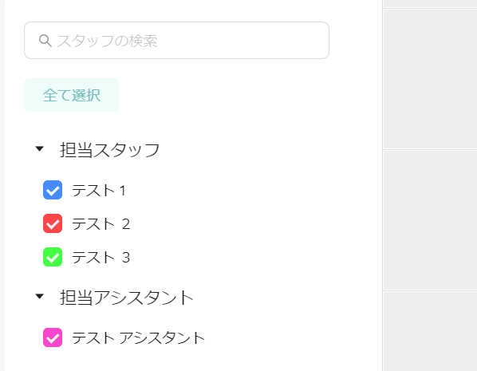The height and width of the screenshot is (371, 477).
Task: Click the 担当アシスタント group heading
Action: pos(127,298)
